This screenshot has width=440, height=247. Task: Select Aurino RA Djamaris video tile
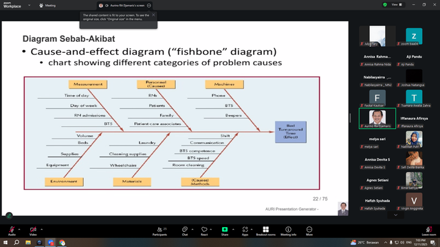(x=377, y=118)
